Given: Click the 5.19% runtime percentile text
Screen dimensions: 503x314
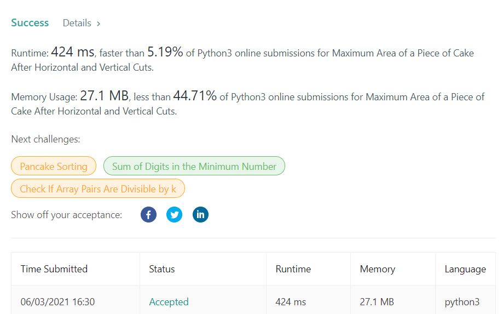Looking at the screenshot, I should pos(165,52).
